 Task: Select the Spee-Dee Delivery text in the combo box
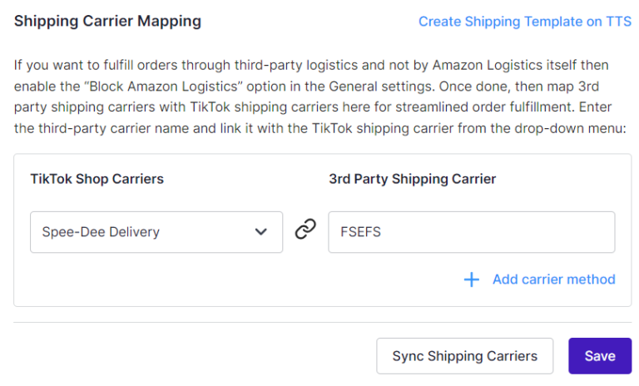tap(101, 232)
